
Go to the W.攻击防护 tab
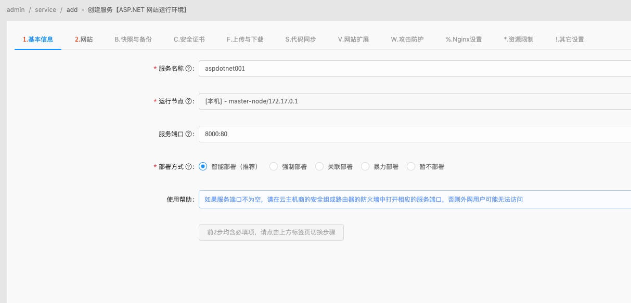pyautogui.click(x=407, y=38)
